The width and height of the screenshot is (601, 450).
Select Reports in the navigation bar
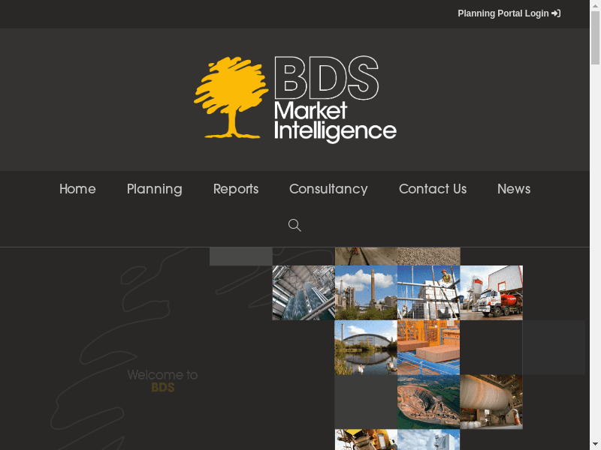pyautogui.click(x=235, y=189)
